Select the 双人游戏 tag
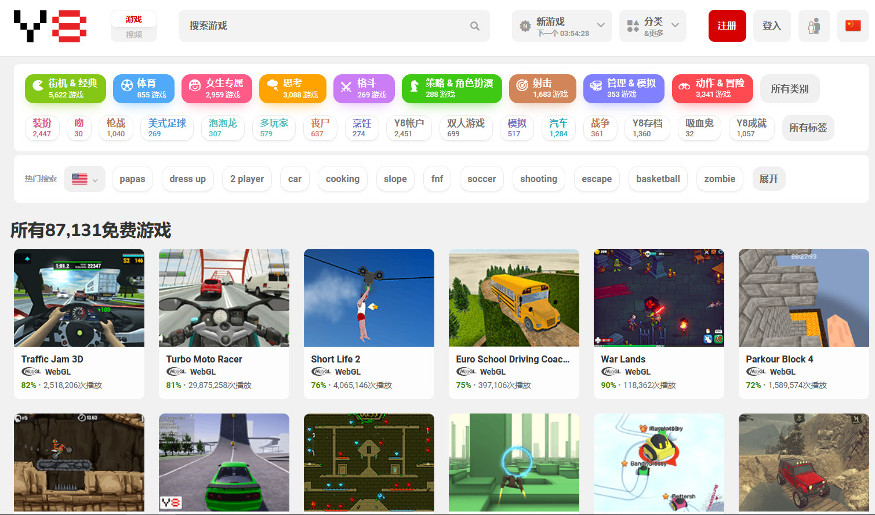Screen dimensions: 875x515 [466, 128]
